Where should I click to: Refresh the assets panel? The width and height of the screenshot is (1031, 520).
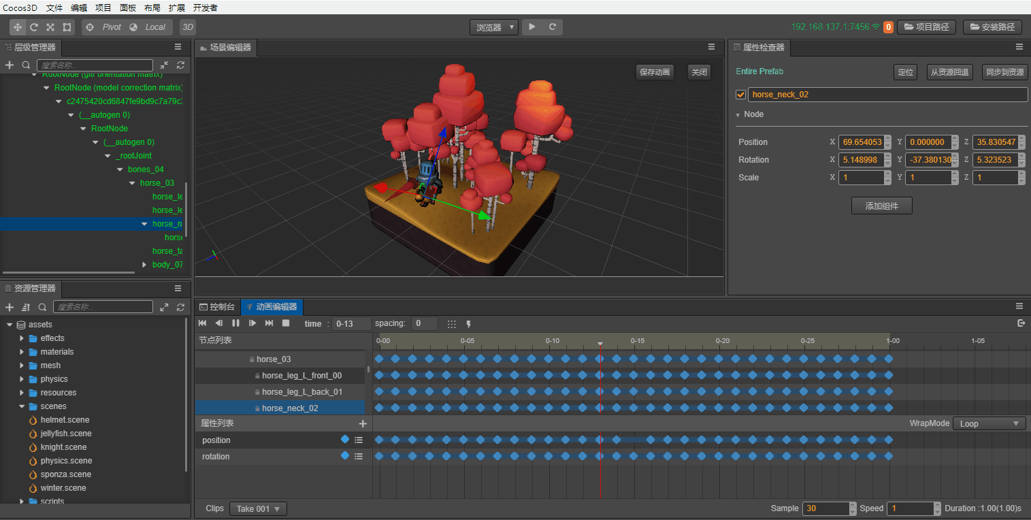pos(180,308)
